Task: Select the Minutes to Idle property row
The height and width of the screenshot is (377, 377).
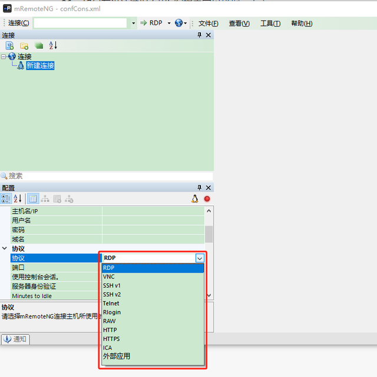Action: (55, 296)
